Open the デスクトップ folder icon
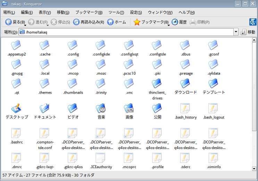Viewport: 258px width, 181px height. pos(17,109)
